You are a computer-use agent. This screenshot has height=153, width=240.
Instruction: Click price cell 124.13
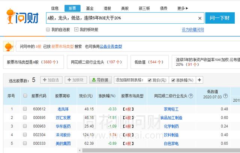click(x=88, y=135)
